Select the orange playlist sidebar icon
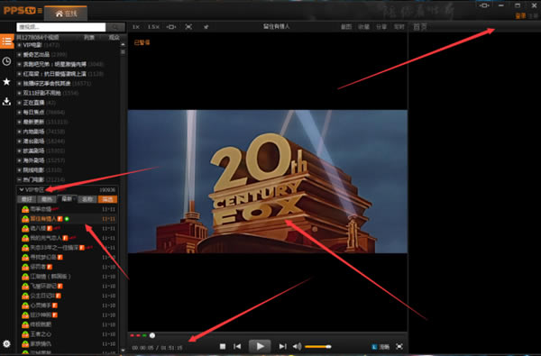Image resolution: width=541 pixels, height=356 pixels. 6,41
